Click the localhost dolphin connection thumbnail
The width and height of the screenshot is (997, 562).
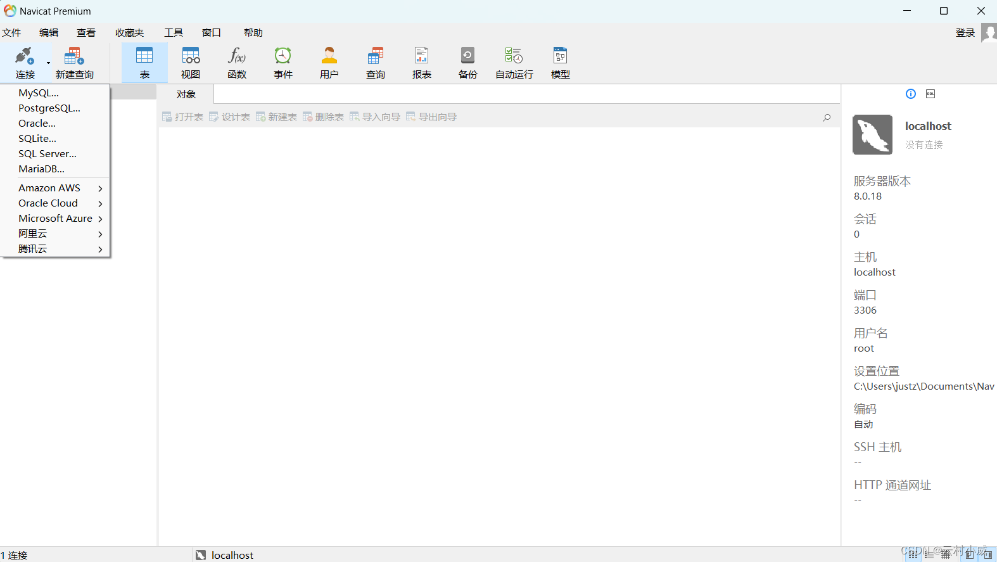coord(872,134)
